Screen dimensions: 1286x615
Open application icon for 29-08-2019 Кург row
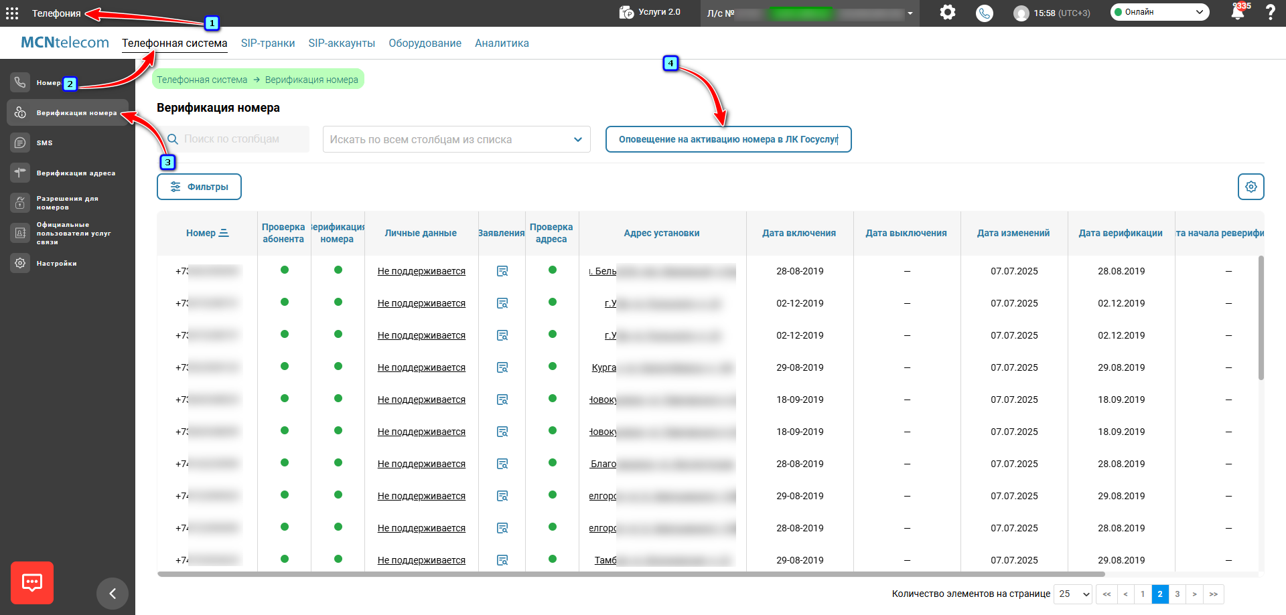[502, 367]
